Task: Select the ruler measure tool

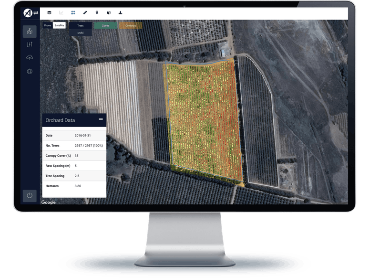Action: 85,13
